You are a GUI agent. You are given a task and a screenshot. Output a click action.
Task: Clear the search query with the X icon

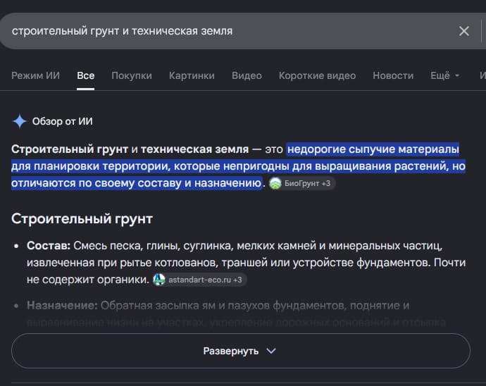463,31
